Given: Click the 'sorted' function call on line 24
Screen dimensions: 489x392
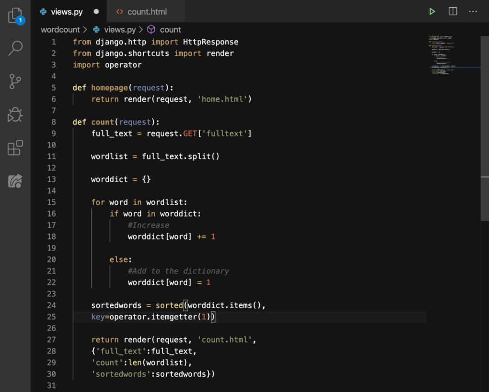Looking at the screenshot, I should pos(170,305).
